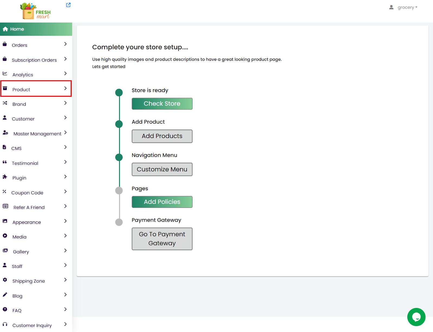
Task: Select Home in the sidebar
Action: click(x=17, y=29)
